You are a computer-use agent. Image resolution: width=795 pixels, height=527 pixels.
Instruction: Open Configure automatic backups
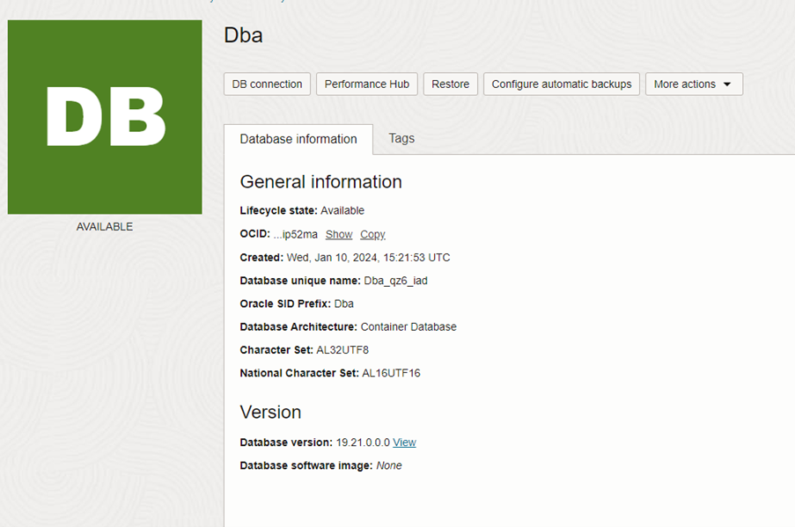pyautogui.click(x=562, y=84)
